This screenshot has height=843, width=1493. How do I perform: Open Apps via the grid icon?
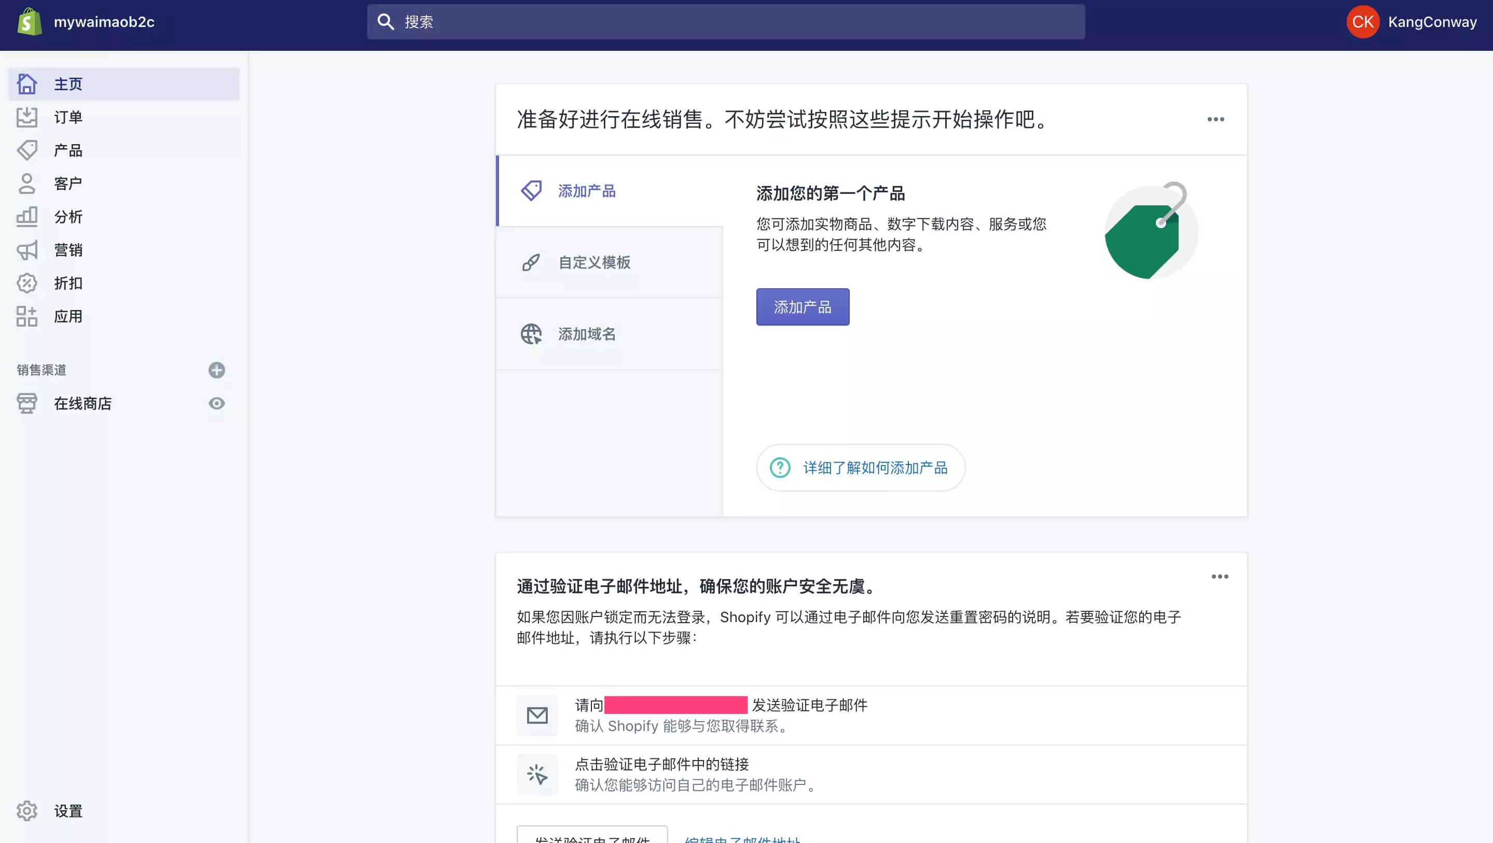point(26,316)
